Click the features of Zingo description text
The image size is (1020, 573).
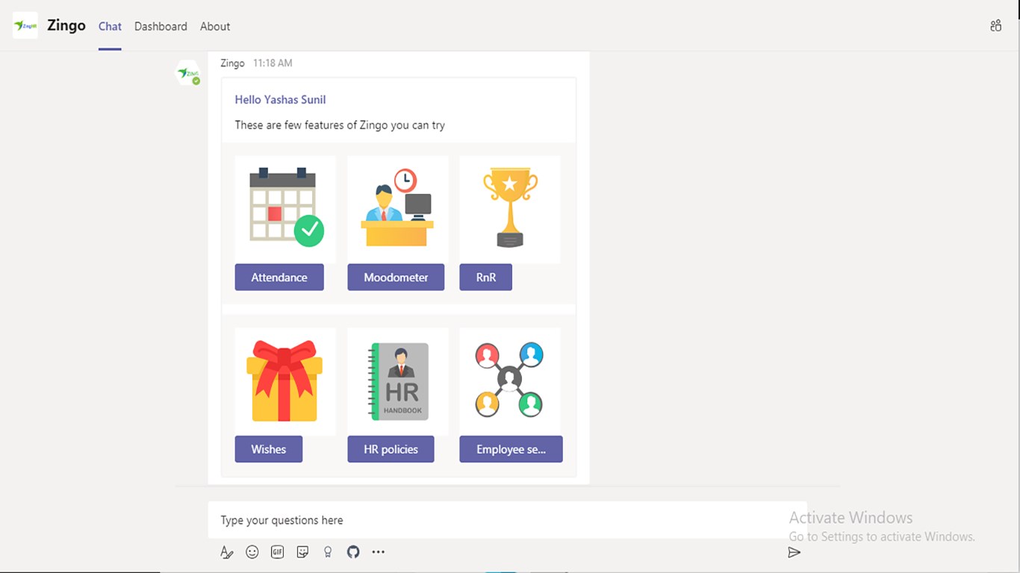pos(340,125)
